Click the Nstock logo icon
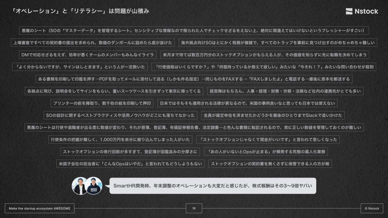This screenshot has width=388, height=218. click(349, 11)
